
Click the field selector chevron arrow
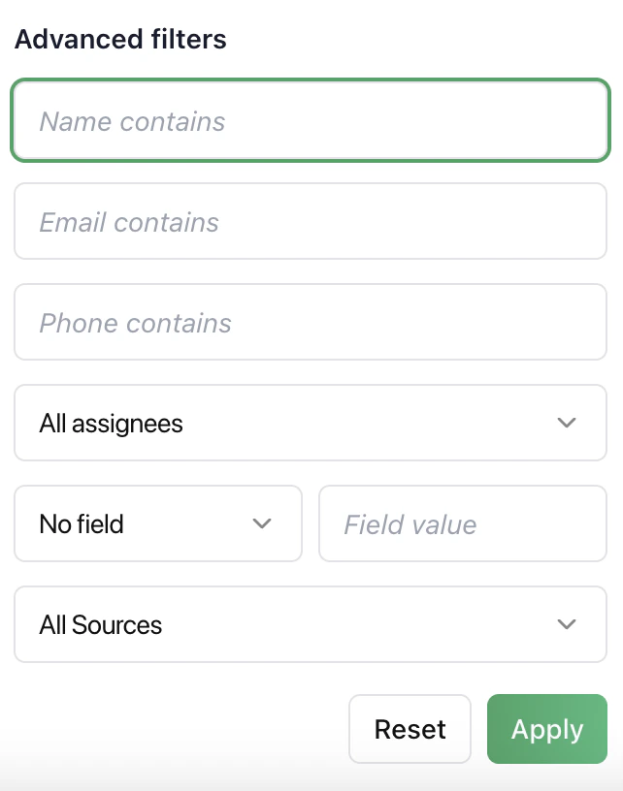(261, 523)
